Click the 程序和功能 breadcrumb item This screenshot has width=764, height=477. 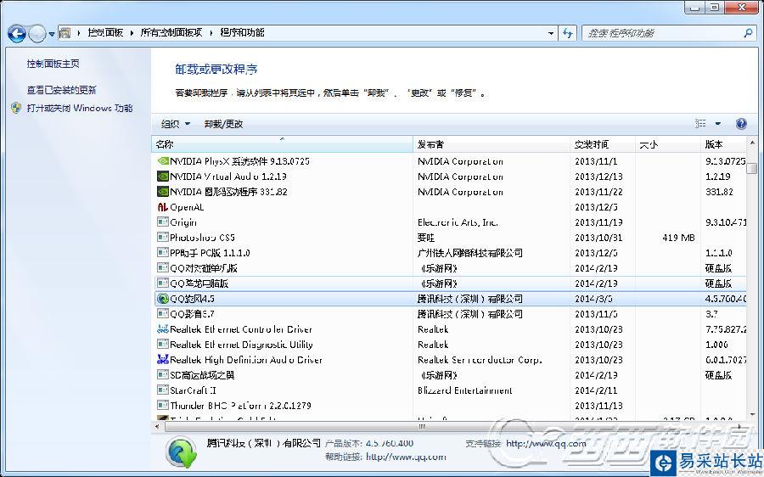[x=242, y=32]
